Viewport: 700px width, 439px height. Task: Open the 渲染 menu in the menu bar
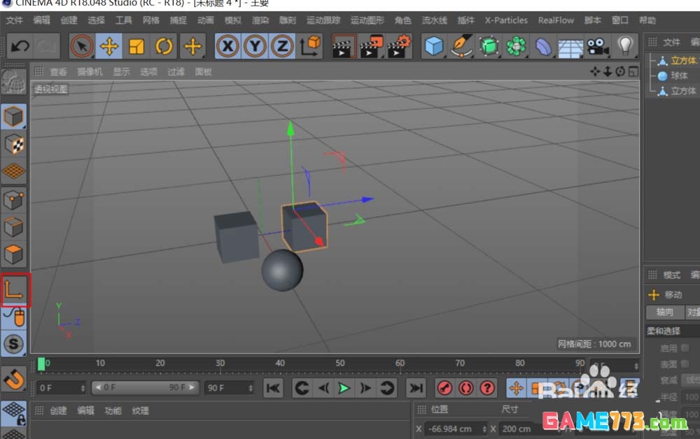pos(260,20)
